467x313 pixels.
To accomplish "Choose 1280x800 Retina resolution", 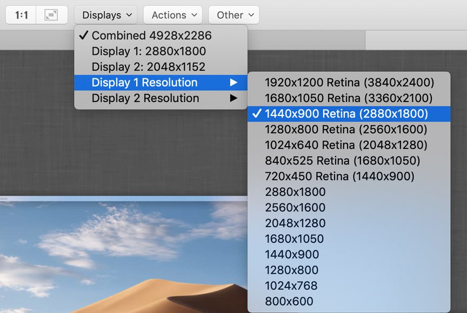I will click(349, 129).
